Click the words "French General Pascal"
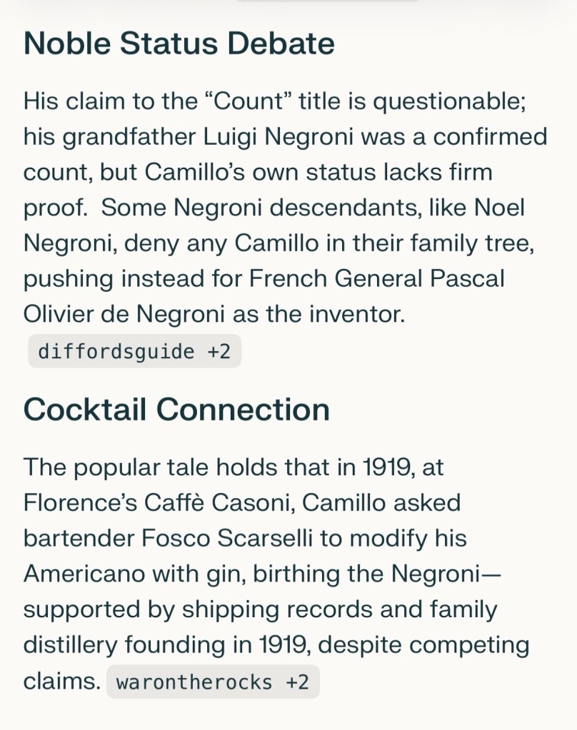This screenshot has width=577, height=730. pos(377,278)
